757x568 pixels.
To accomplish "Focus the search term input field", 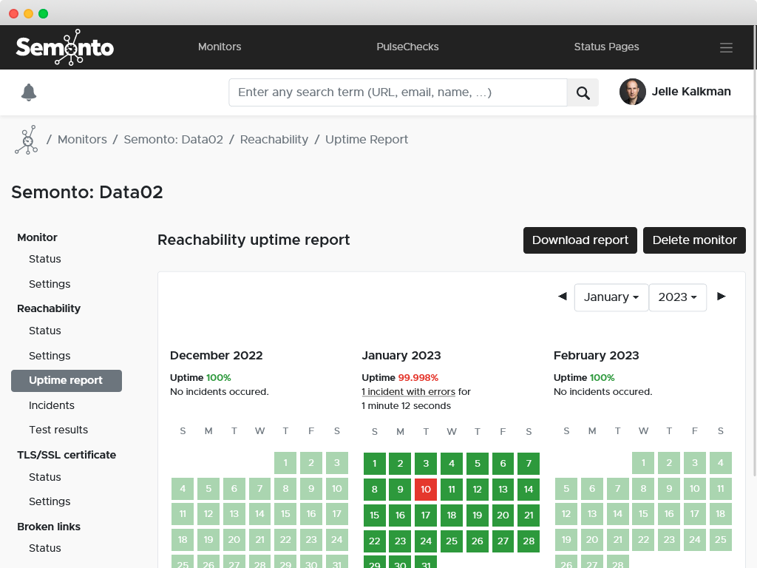I will tap(398, 92).
